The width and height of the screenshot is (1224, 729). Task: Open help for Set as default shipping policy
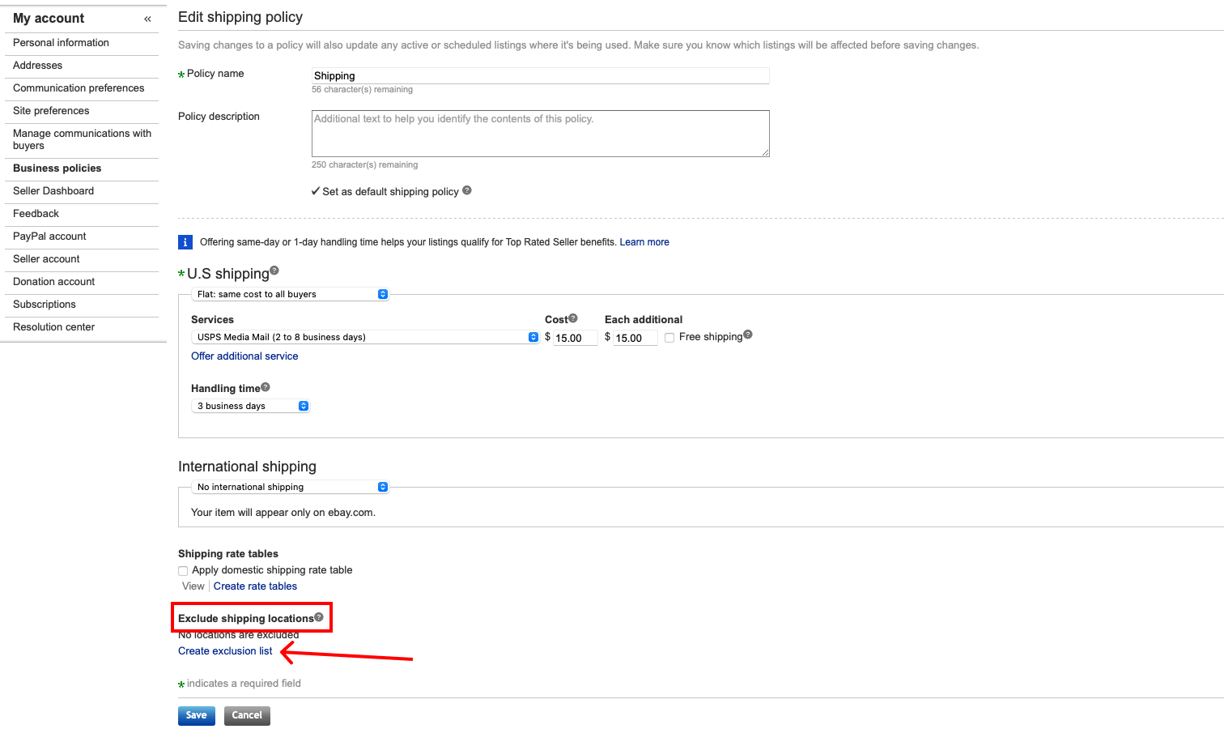[x=468, y=190]
